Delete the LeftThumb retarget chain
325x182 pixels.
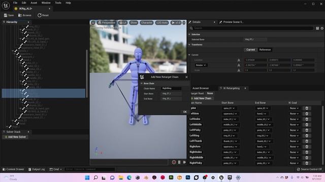pyautogui.click(x=307, y=141)
